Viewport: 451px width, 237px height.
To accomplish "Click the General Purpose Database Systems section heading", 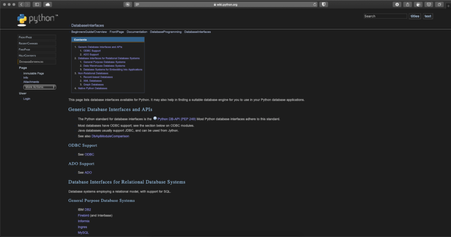I will (x=101, y=201).
